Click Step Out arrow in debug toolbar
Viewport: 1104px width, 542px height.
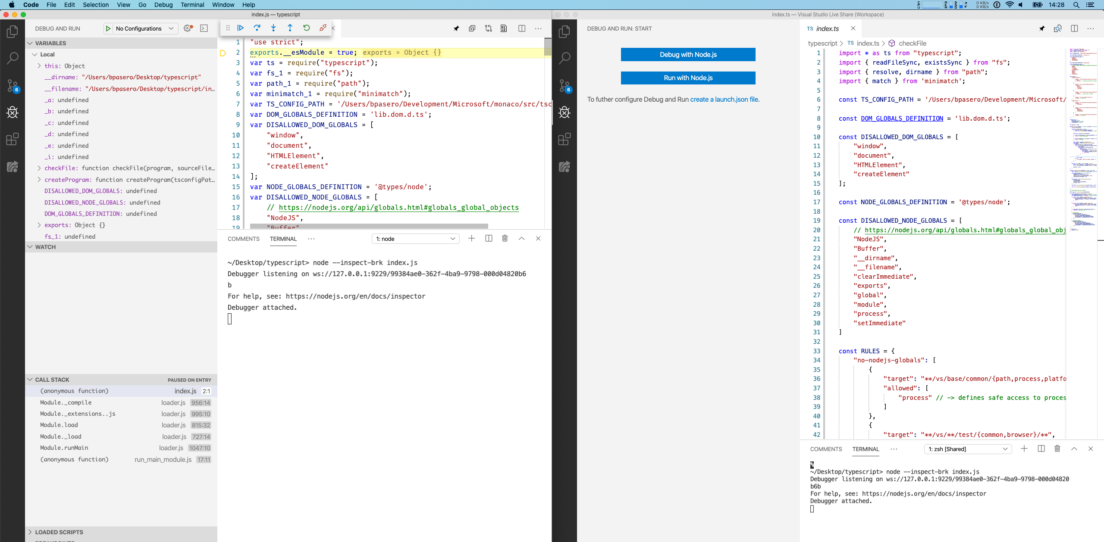(x=290, y=28)
